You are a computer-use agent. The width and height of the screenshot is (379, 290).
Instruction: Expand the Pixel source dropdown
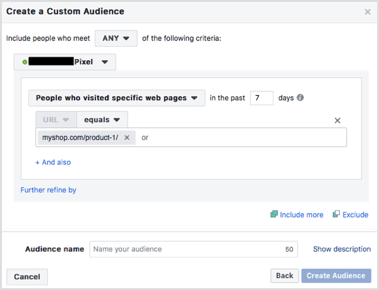click(65, 62)
